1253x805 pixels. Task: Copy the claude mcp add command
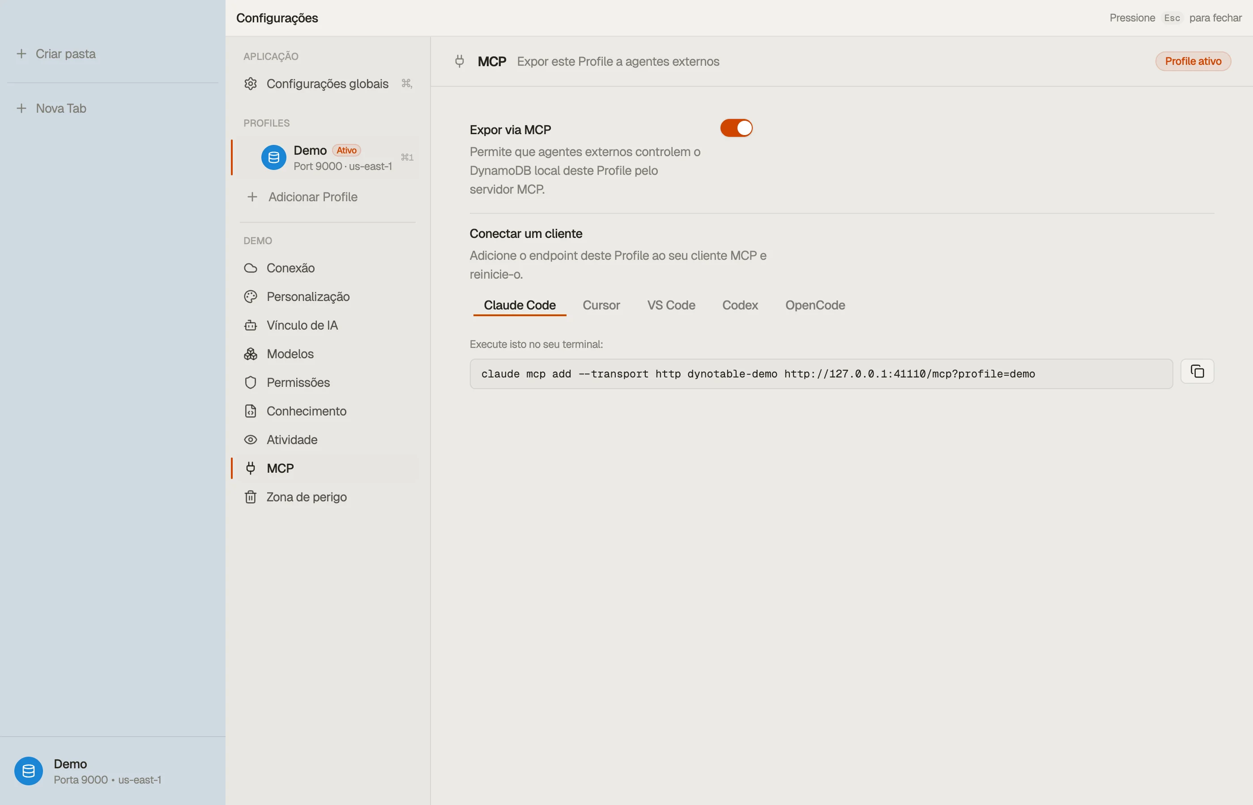[1197, 371]
